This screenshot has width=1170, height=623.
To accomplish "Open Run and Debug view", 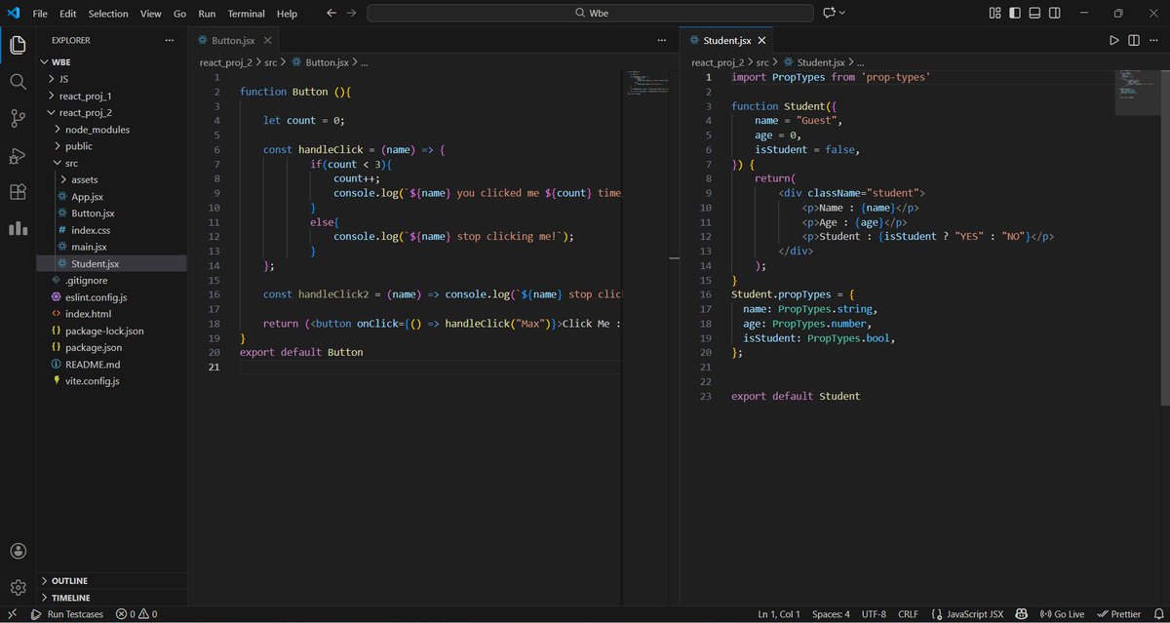I will pyautogui.click(x=18, y=156).
